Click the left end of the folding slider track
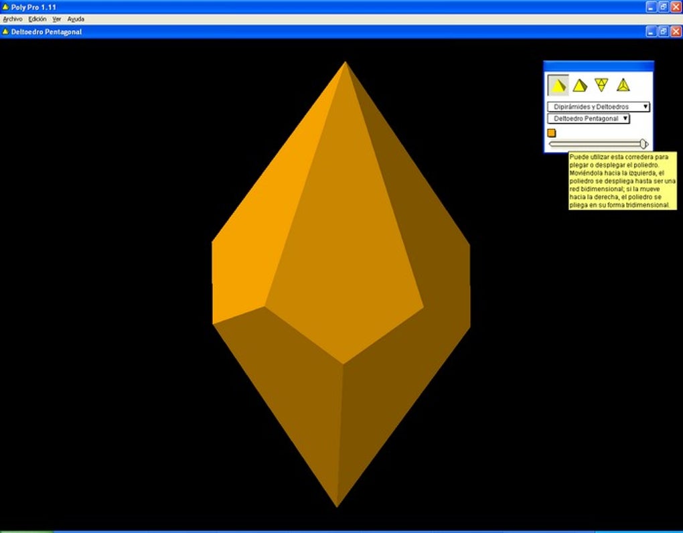Viewport: 683px width, 533px height. click(x=552, y=144)
